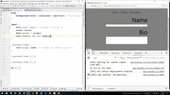Open Chrome from the taskbar
Screen dimensions: 170x95
tap(20, 93)
